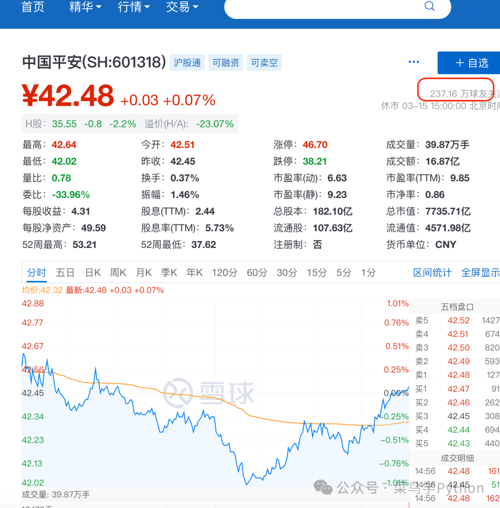Viewport: 500px width, 508px height.
Task: Switch to the 120分 chart tab
Action: [224, 273]
